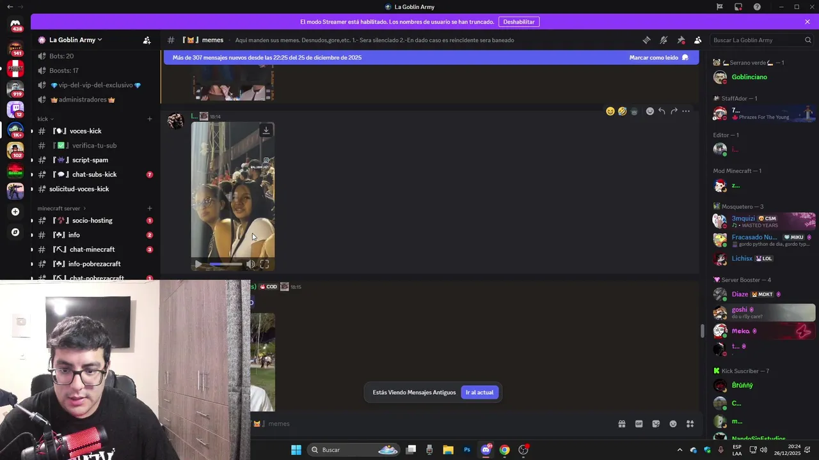Open the verifica-tu-sub channel
819x460 pixels.
(95, 146)
